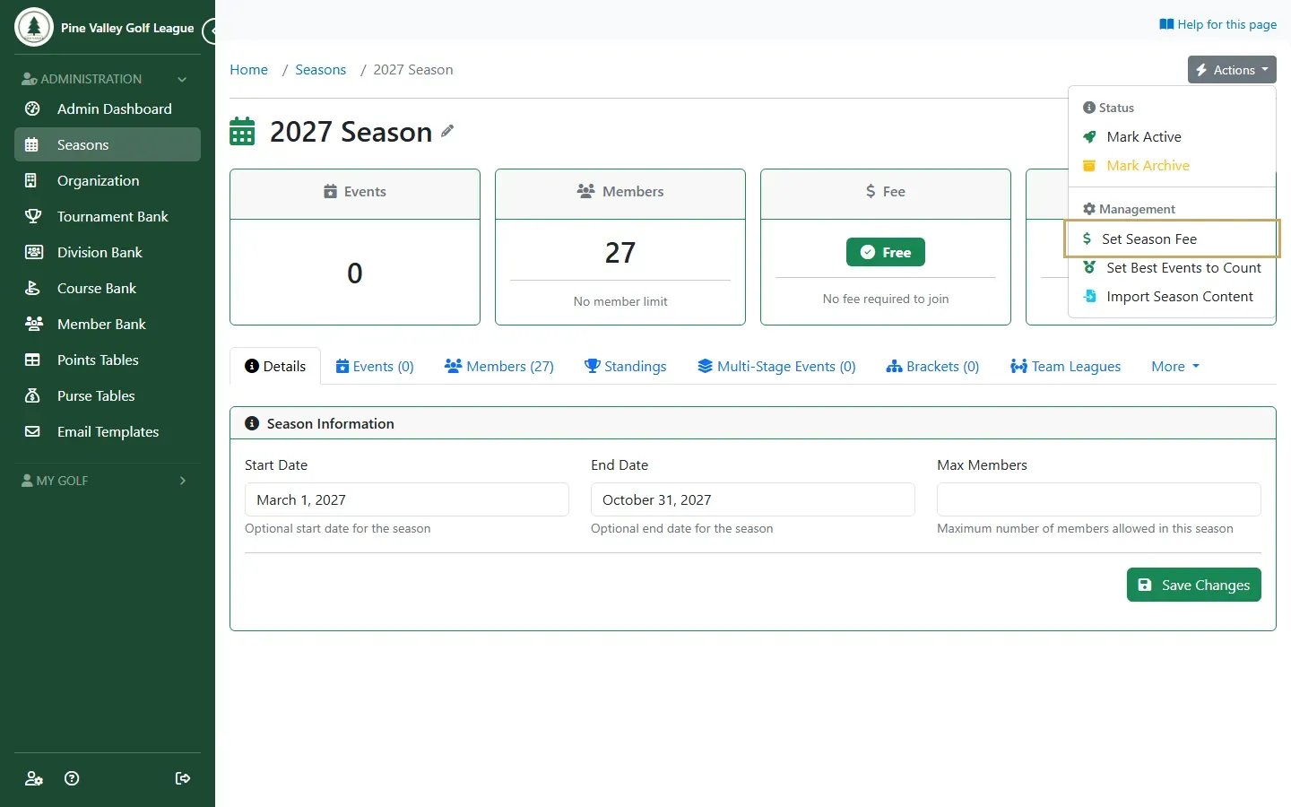
Task: Click the green calendar icon by season title
Action: [242, 131]
